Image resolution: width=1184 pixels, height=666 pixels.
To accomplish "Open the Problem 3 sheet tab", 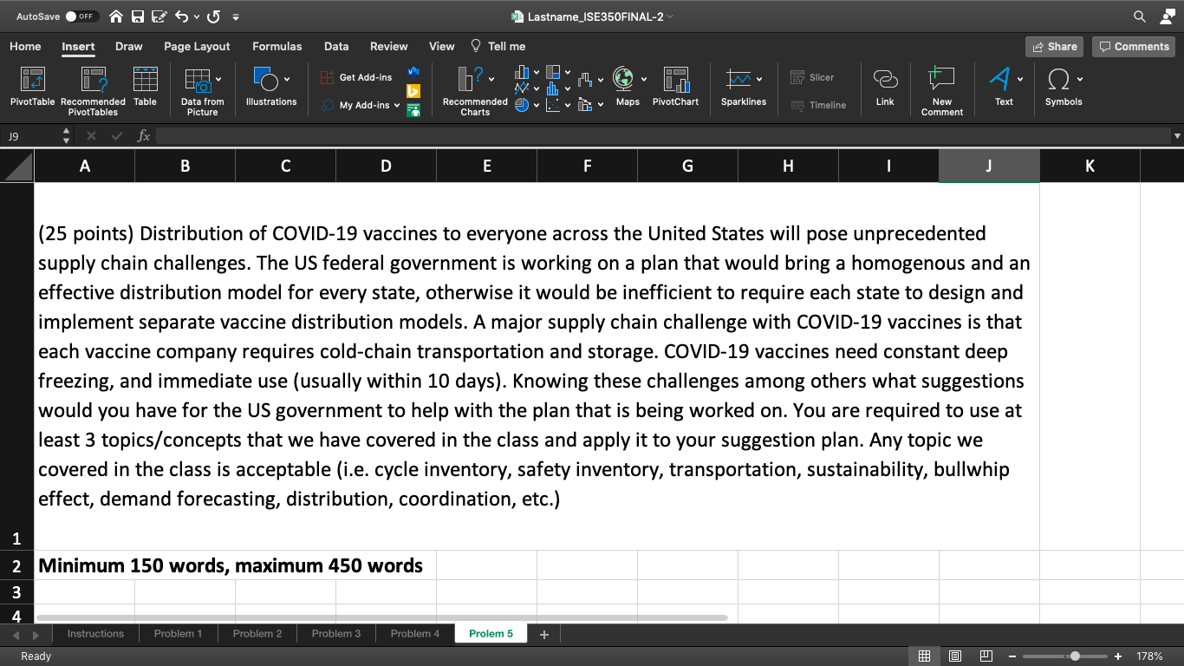I will pos(336,634).
